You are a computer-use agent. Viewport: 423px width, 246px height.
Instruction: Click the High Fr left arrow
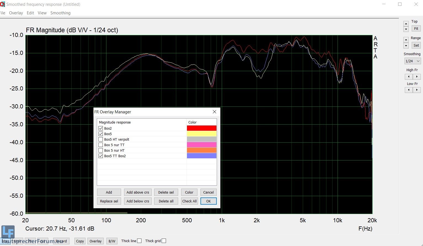pyautogui.click(x=409, y=77)
